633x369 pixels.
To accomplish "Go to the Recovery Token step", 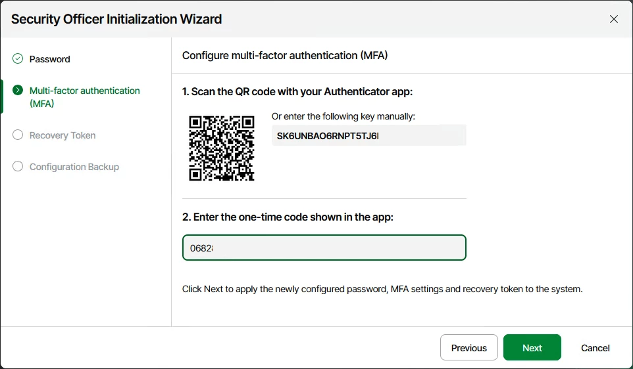I will 63,135.
